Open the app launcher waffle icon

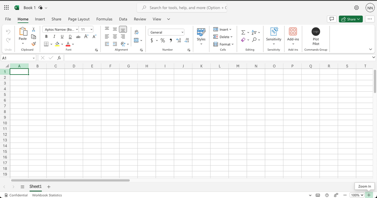pos(6,8)
